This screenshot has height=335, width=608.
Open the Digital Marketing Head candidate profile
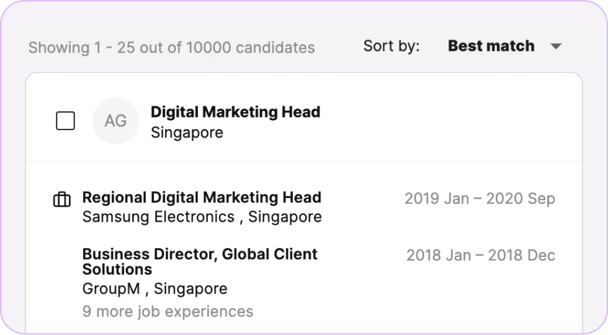(x=235, y=112)
